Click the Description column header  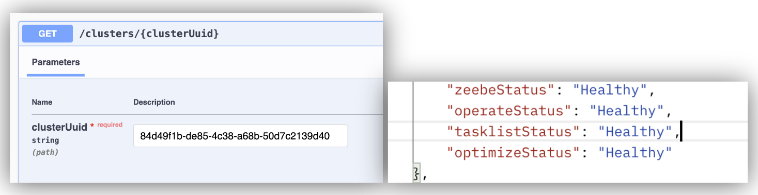point(154,102)
